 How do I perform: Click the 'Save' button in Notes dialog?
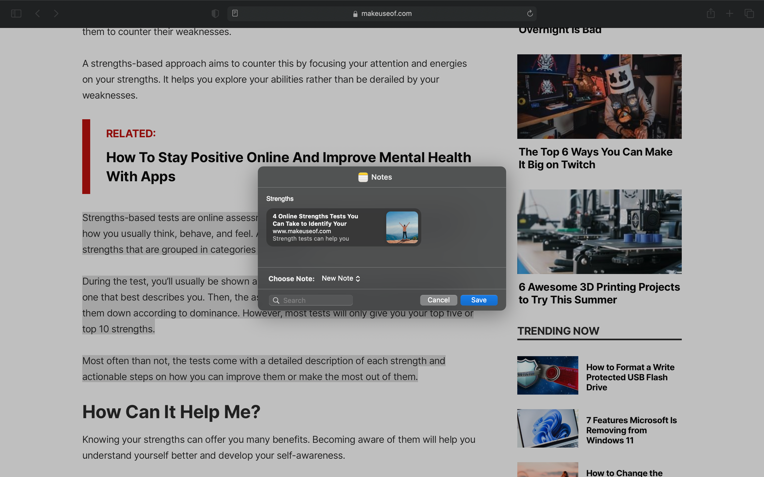(x=479, y=300)
